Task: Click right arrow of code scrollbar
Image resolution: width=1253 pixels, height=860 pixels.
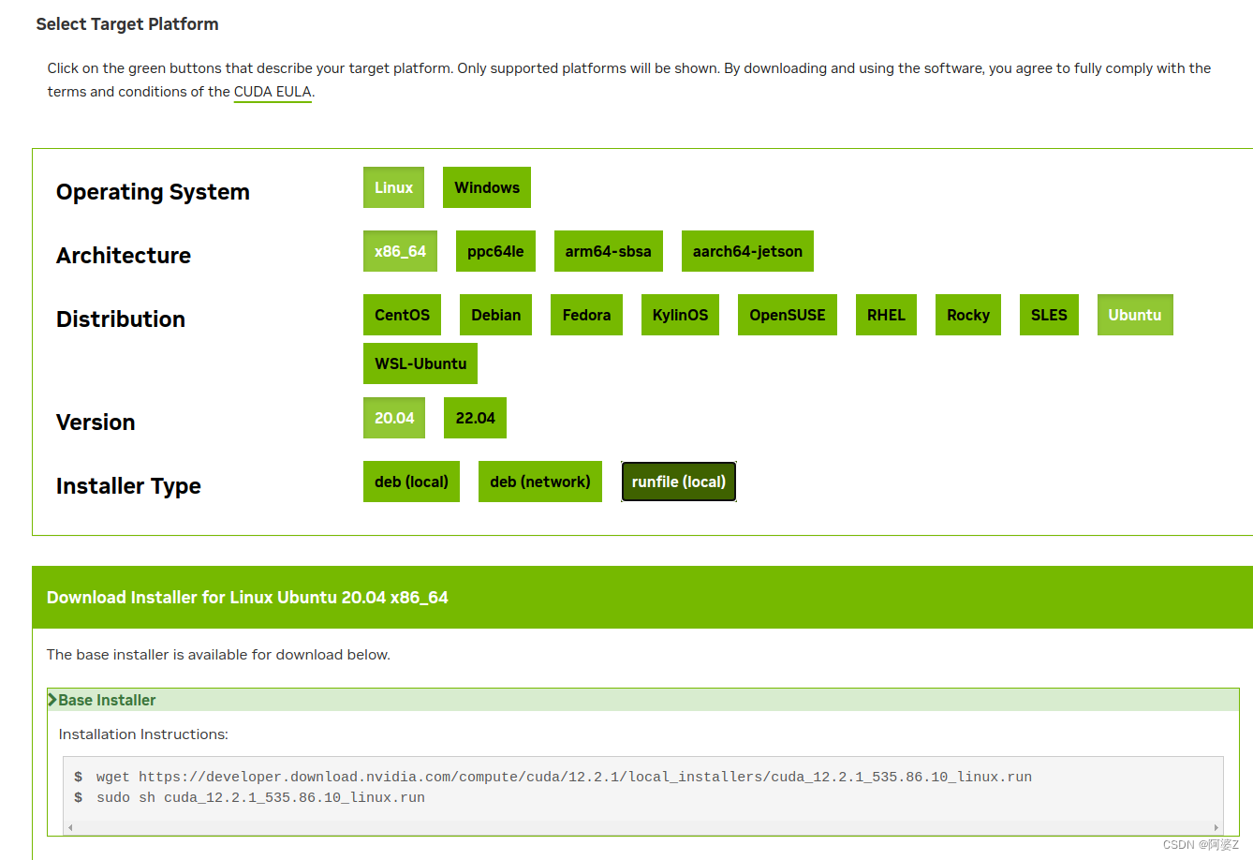Action: [x=1216, y=827]
